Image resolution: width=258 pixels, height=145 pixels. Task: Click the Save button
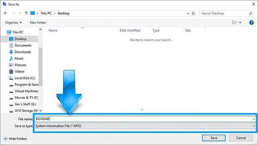click(214, 138)
